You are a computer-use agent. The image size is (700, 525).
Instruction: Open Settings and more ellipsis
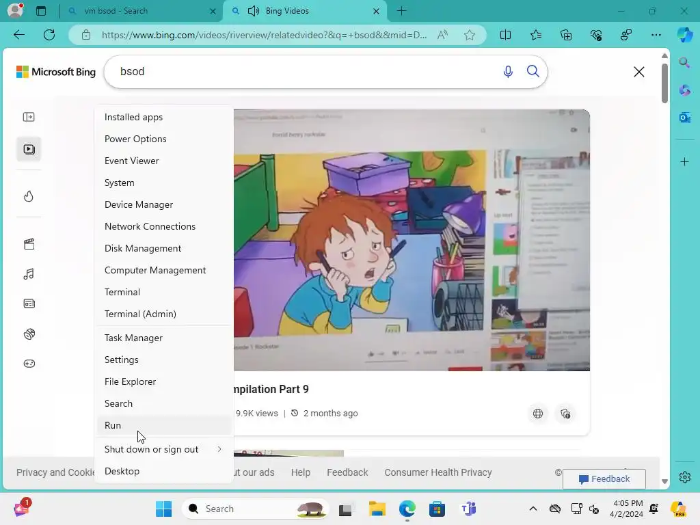656,35
